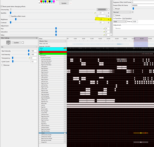Screen dimensions: 154x147
Task: Select the Left Outer Main Beam row
Action: [52, 59]
